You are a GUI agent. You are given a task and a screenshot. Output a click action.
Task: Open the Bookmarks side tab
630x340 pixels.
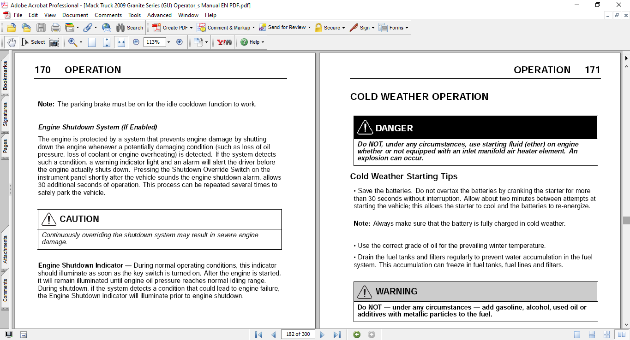[5, 76]
